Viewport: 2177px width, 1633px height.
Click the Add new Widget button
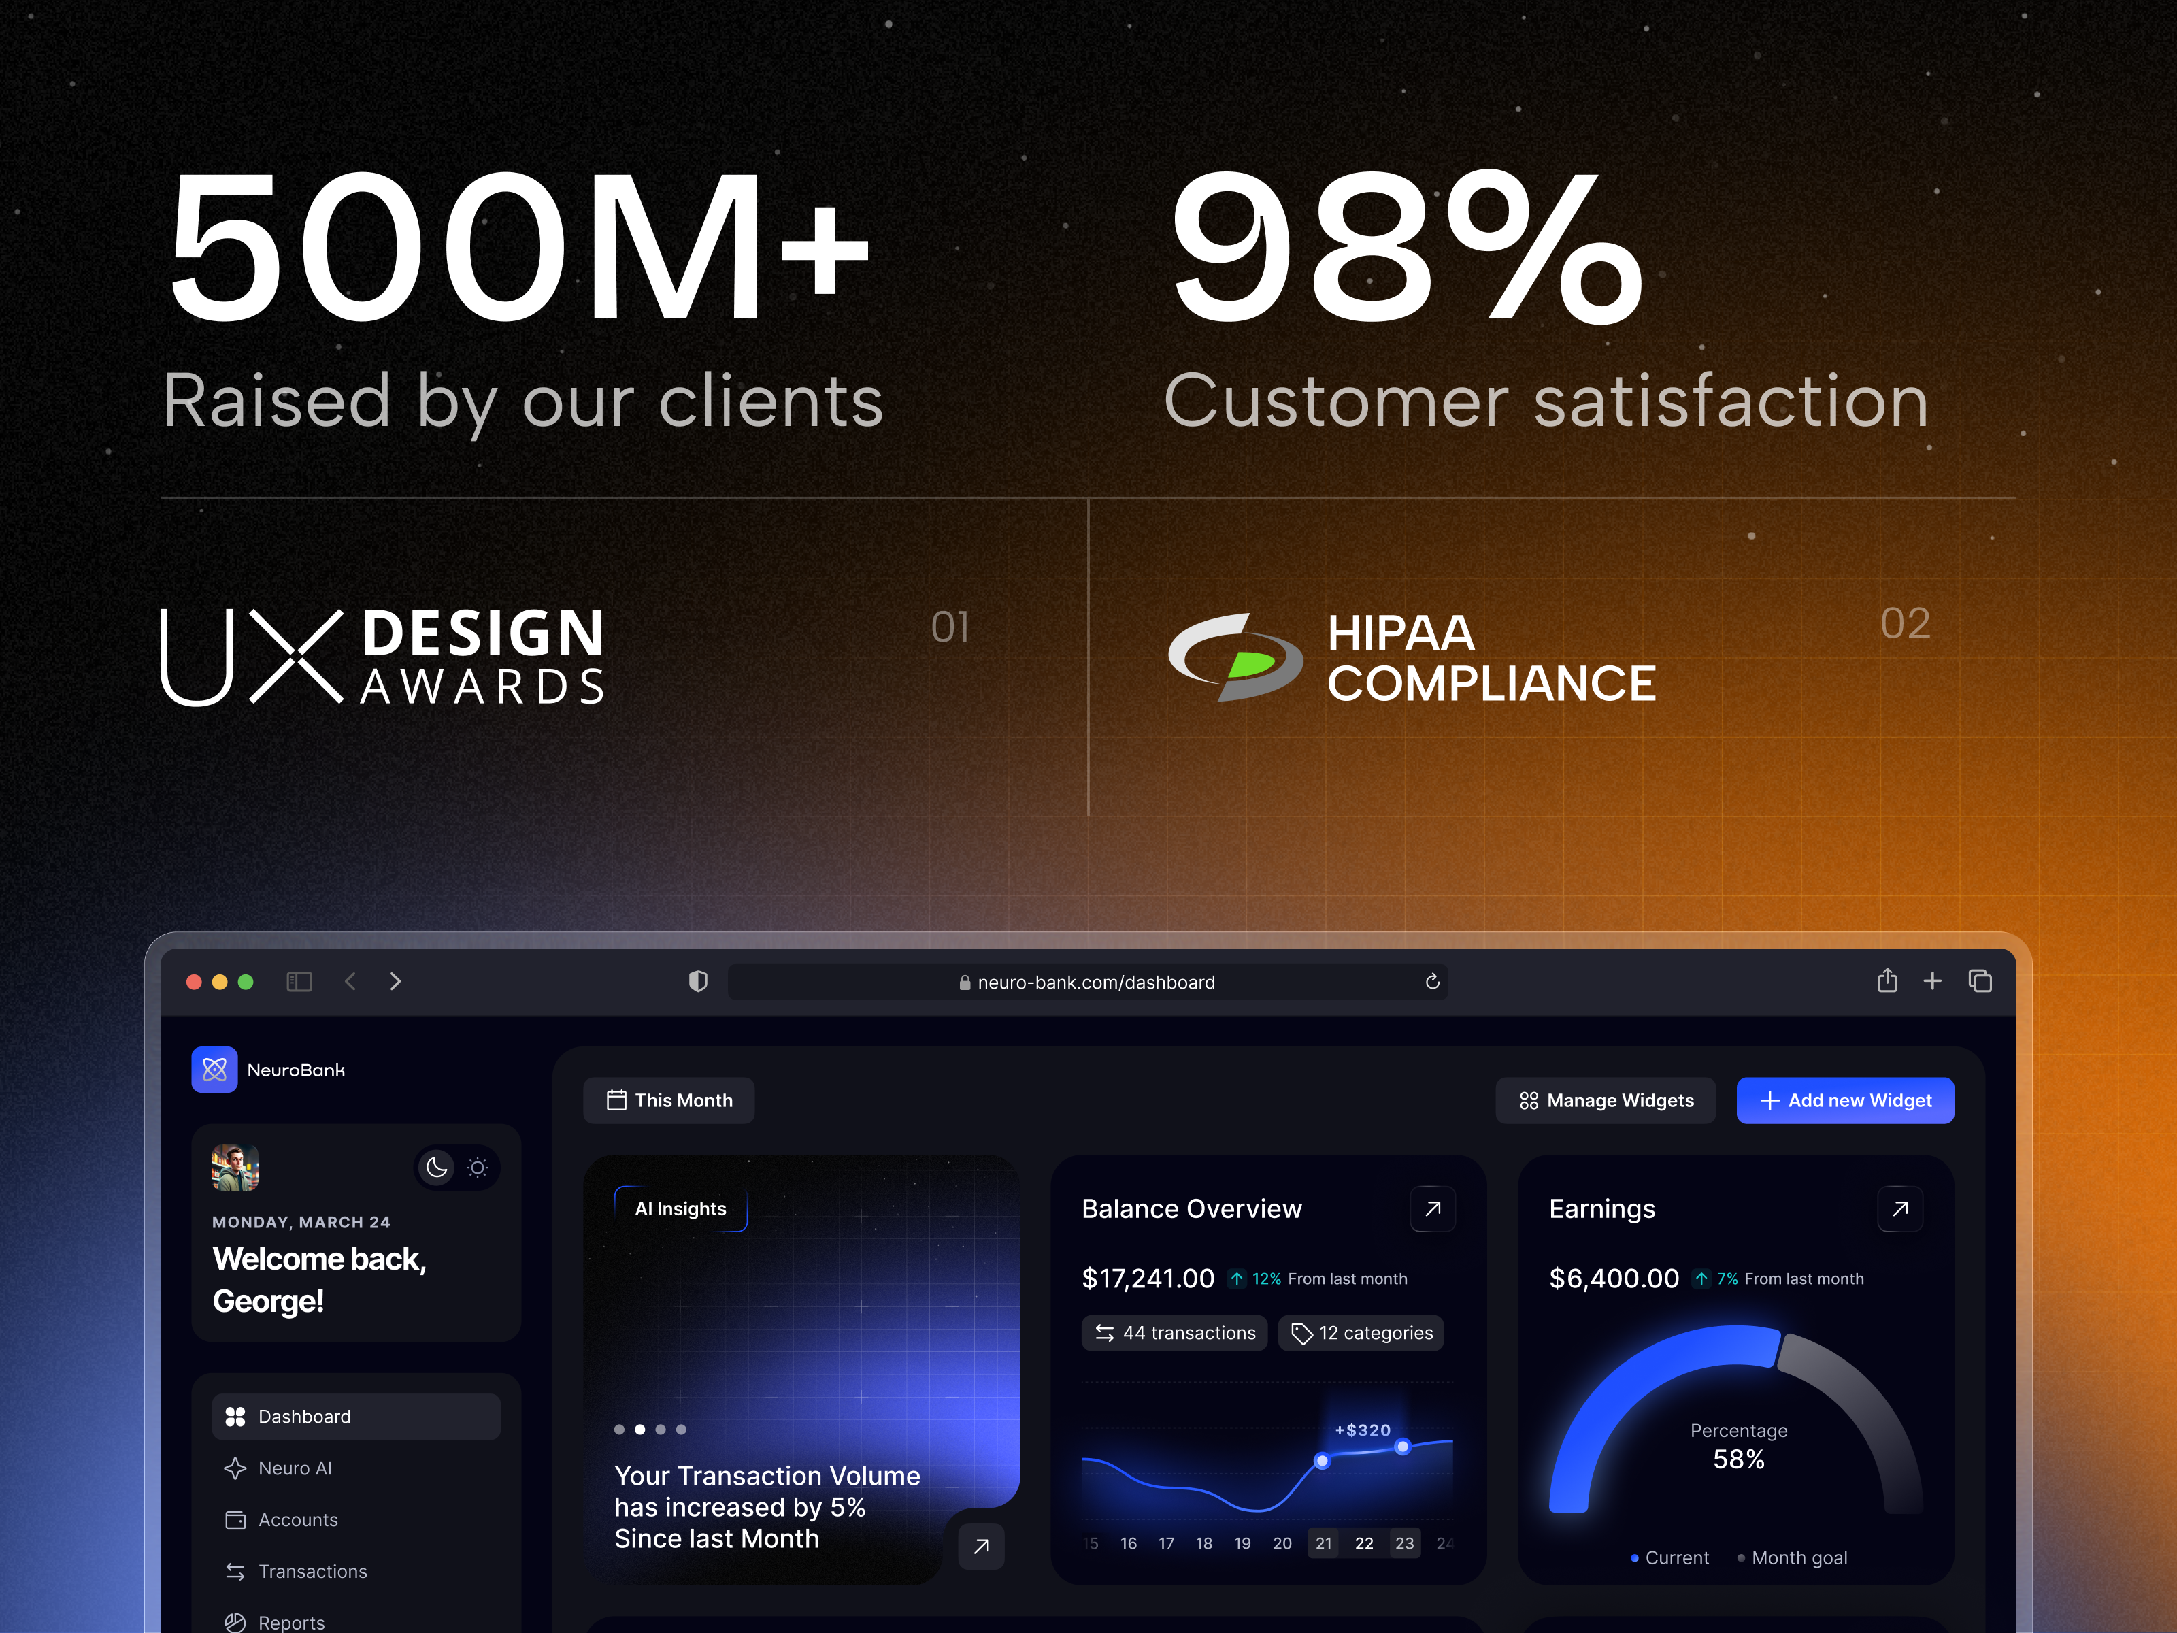tap(1845, 1100)
